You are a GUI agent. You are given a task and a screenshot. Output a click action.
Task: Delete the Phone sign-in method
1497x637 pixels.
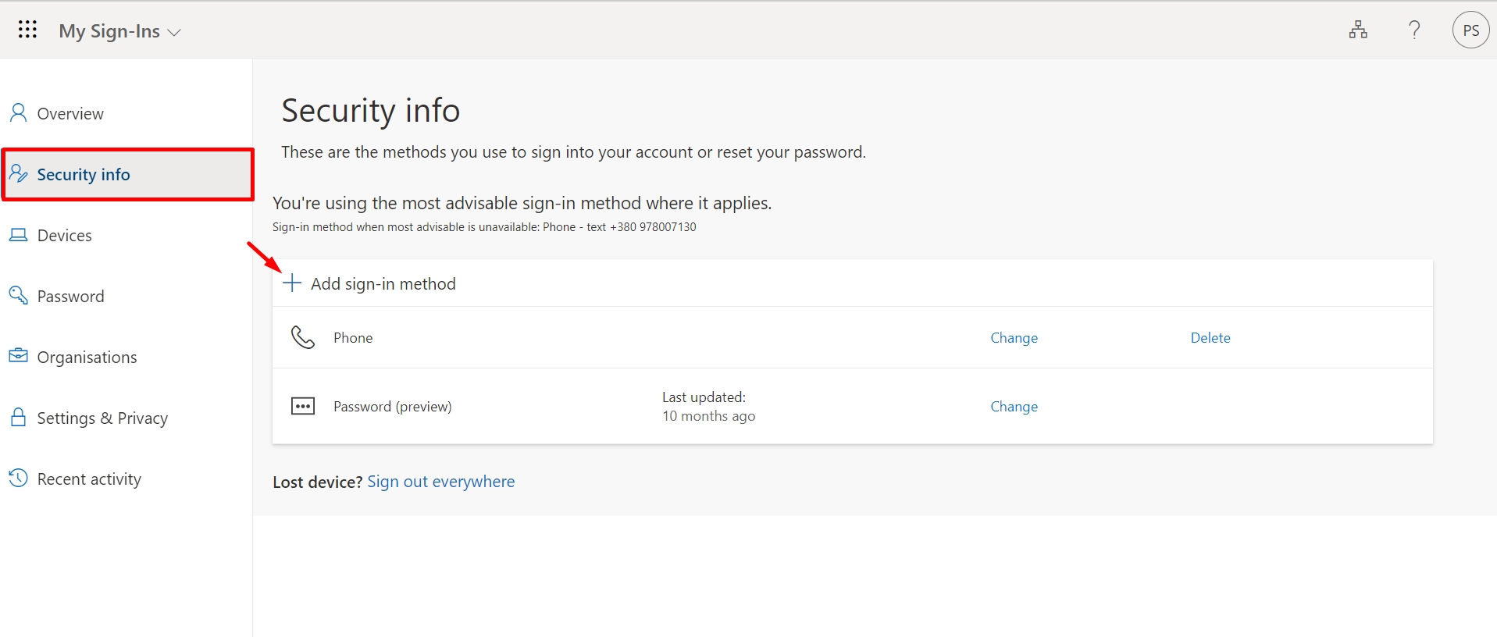pos(1210,338)
